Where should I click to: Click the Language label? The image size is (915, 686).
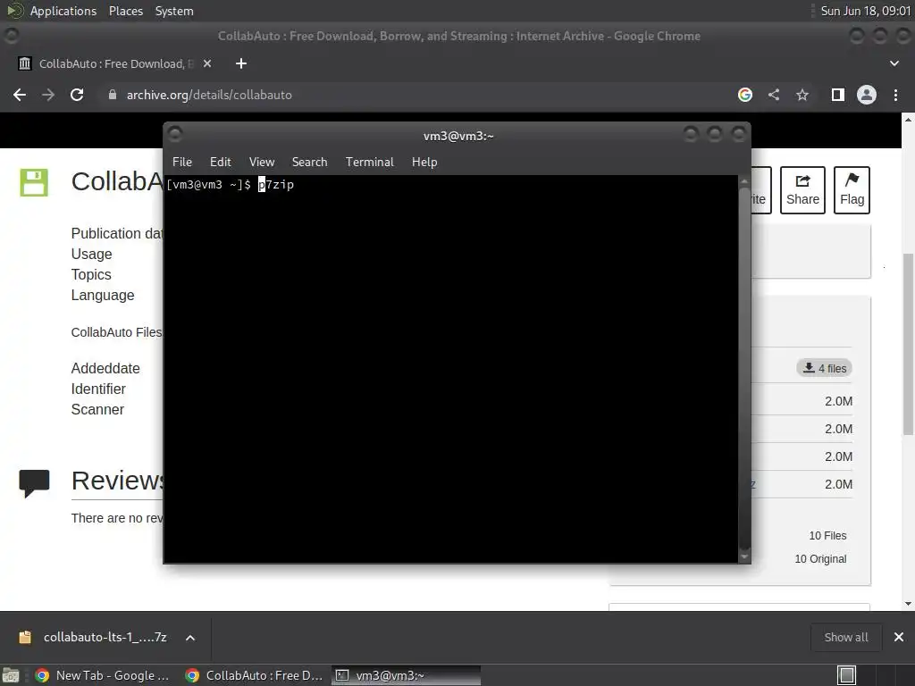pos(103,295)
